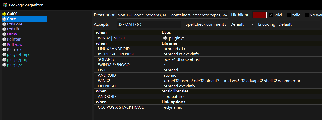Click the plugin/png package icon

(x=4, y=60)
